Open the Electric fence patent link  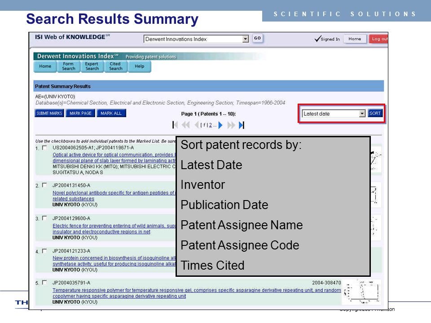[x=114, y=228]
